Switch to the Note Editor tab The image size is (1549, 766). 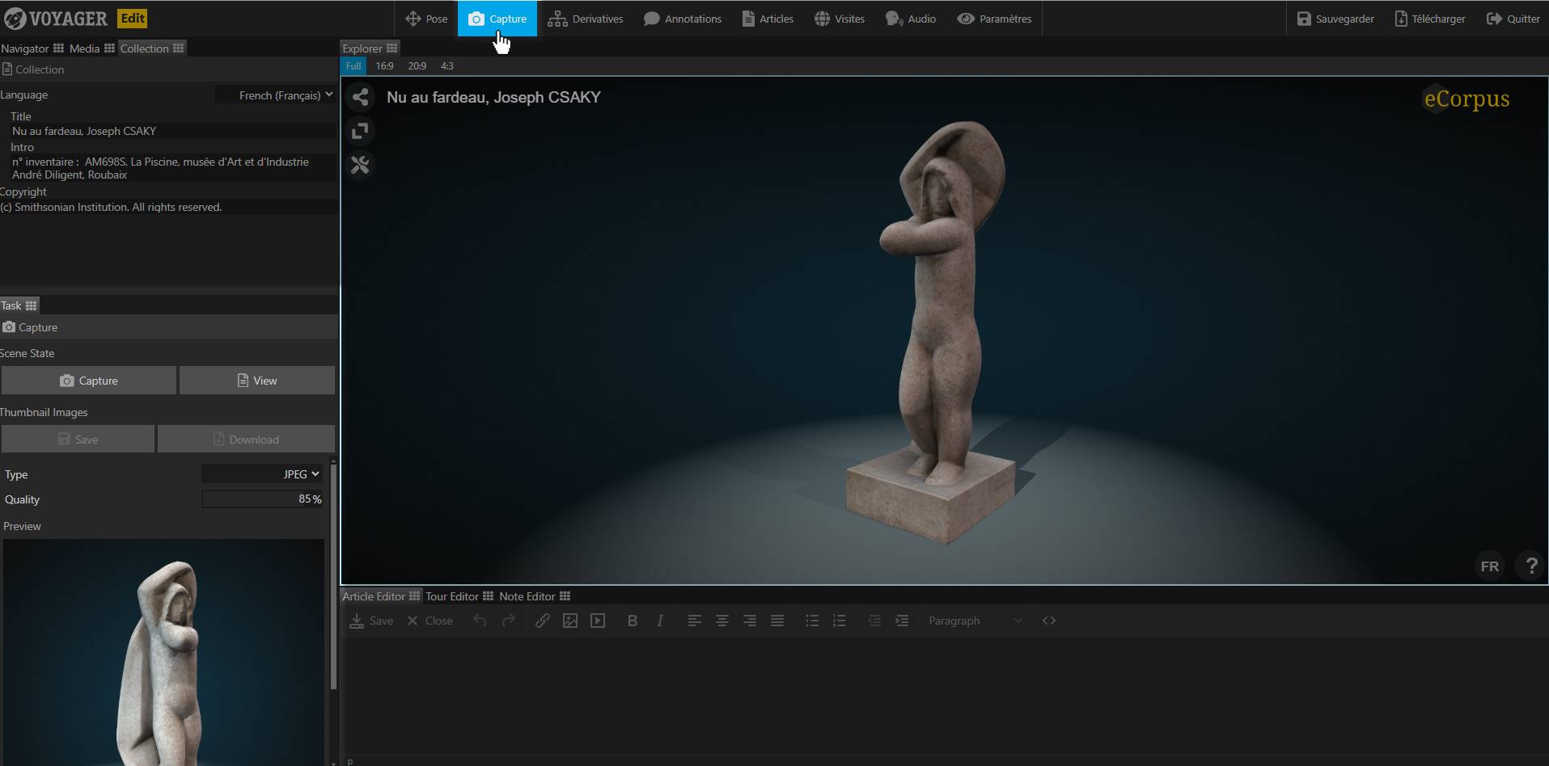534,596
